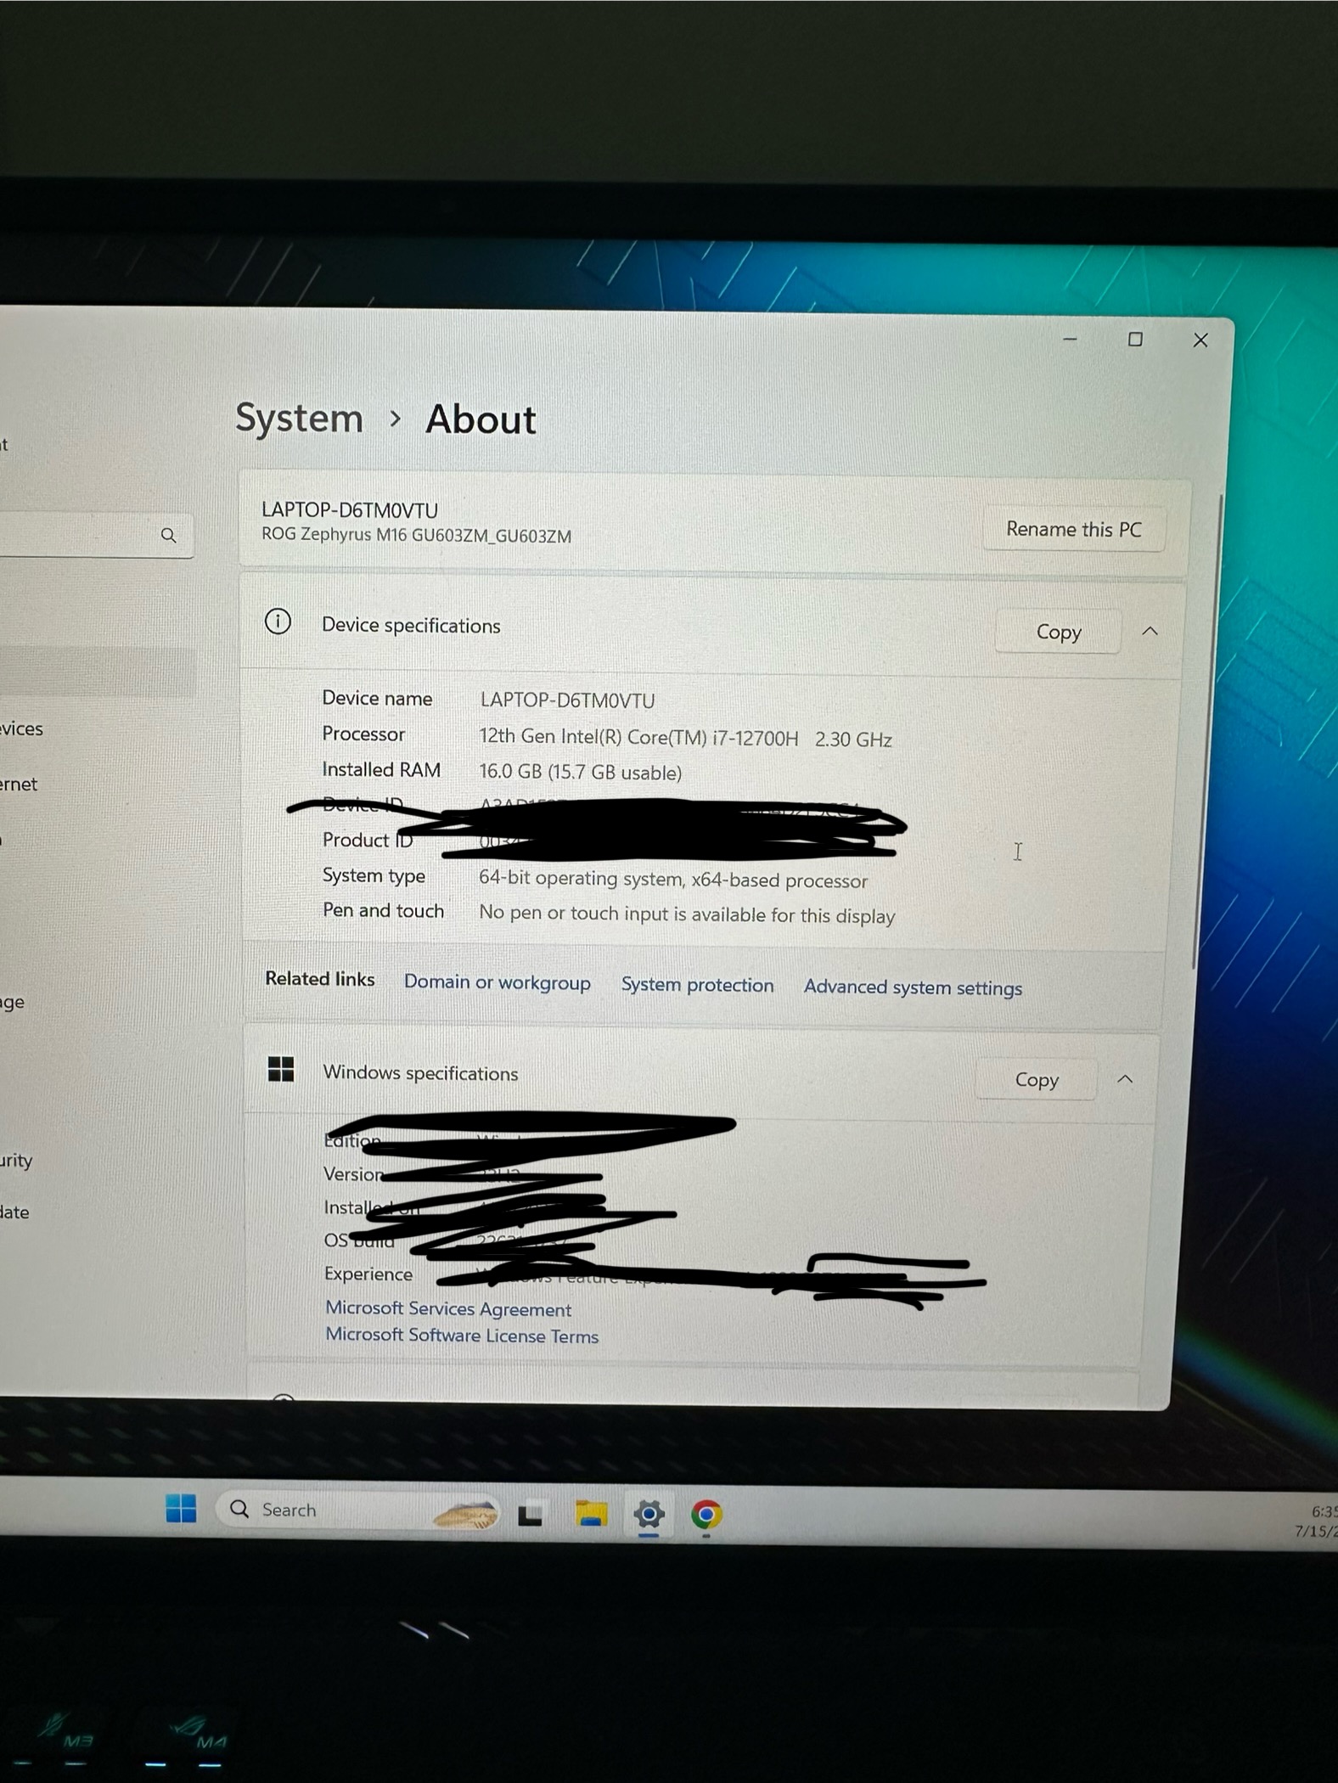Open the System protection link

coord(697,985)
